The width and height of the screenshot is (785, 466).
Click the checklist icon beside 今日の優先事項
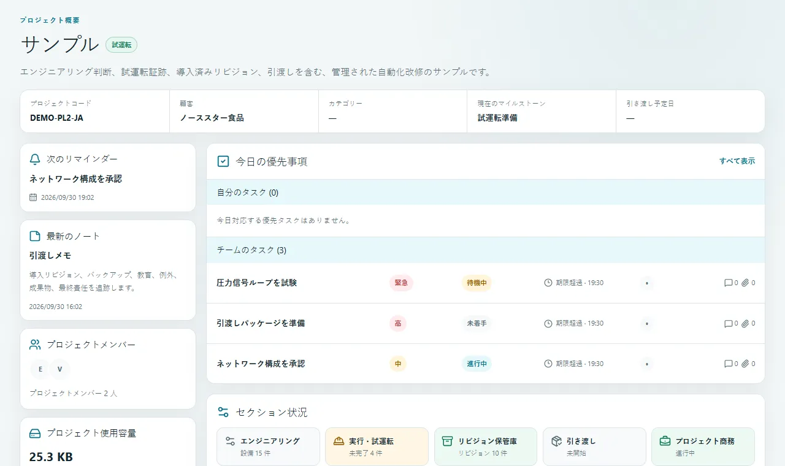tap(223, 161)
